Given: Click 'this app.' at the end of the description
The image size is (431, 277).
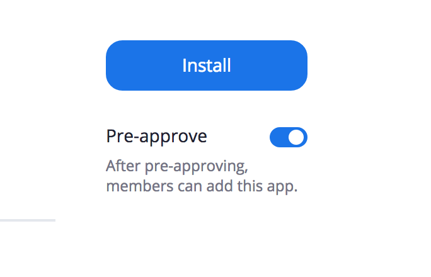Looking at the screenshot, I should pyautogui.click(x=267, y=186).
